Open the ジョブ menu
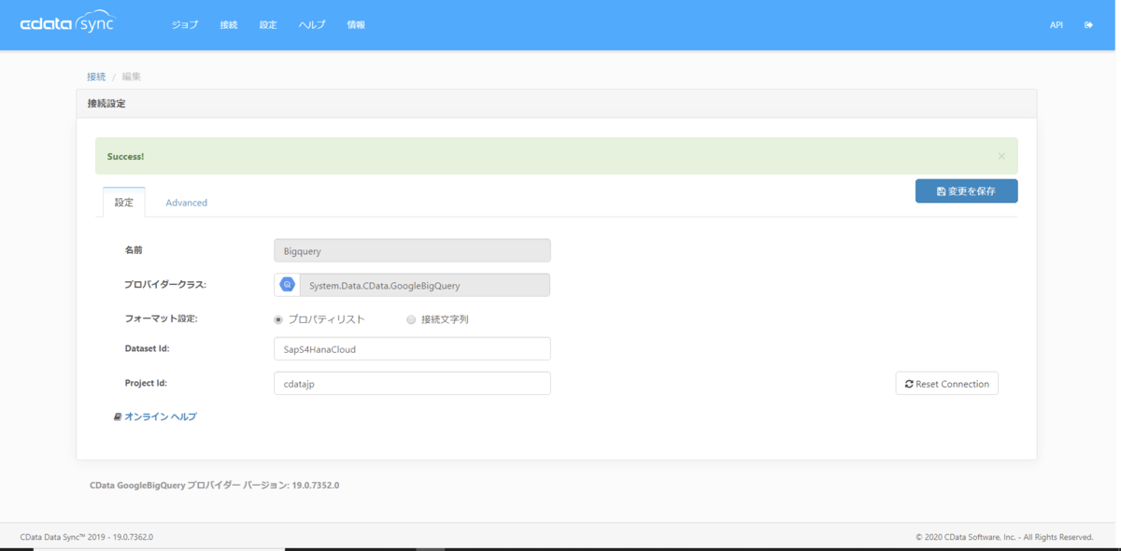The height and width of the screenshot is (551, 1121). (x=185, y=25)
